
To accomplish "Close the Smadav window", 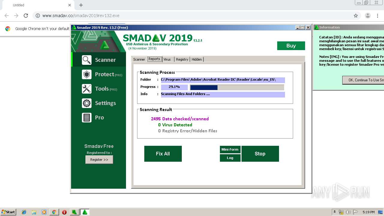I will (308, 28).
